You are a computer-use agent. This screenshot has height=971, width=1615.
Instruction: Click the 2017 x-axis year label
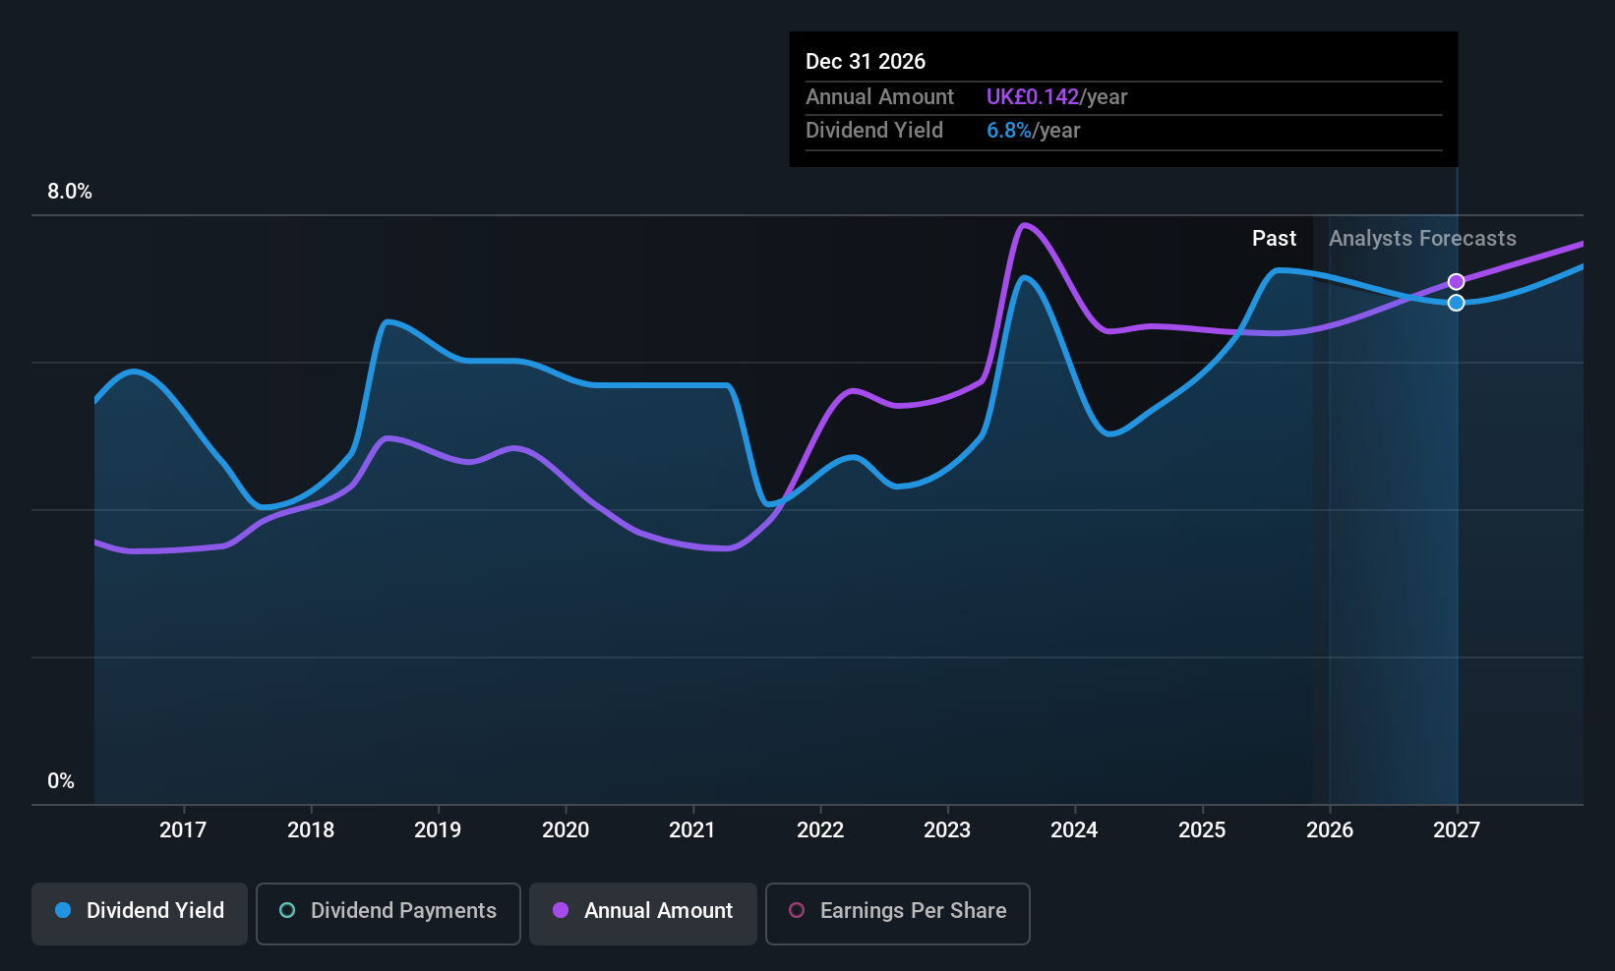point(183,830)
